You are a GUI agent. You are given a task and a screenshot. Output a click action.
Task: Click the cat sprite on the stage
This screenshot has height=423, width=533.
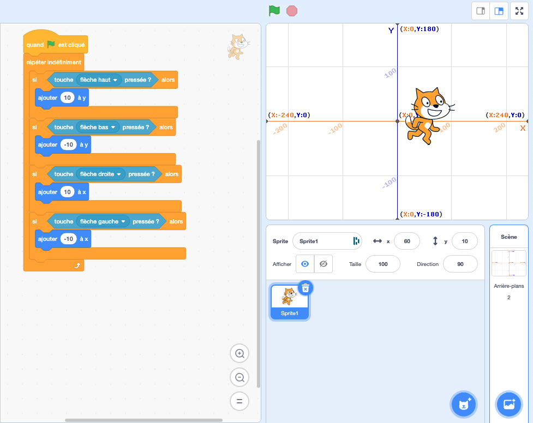pyautogui.click(x=430, y=116)
